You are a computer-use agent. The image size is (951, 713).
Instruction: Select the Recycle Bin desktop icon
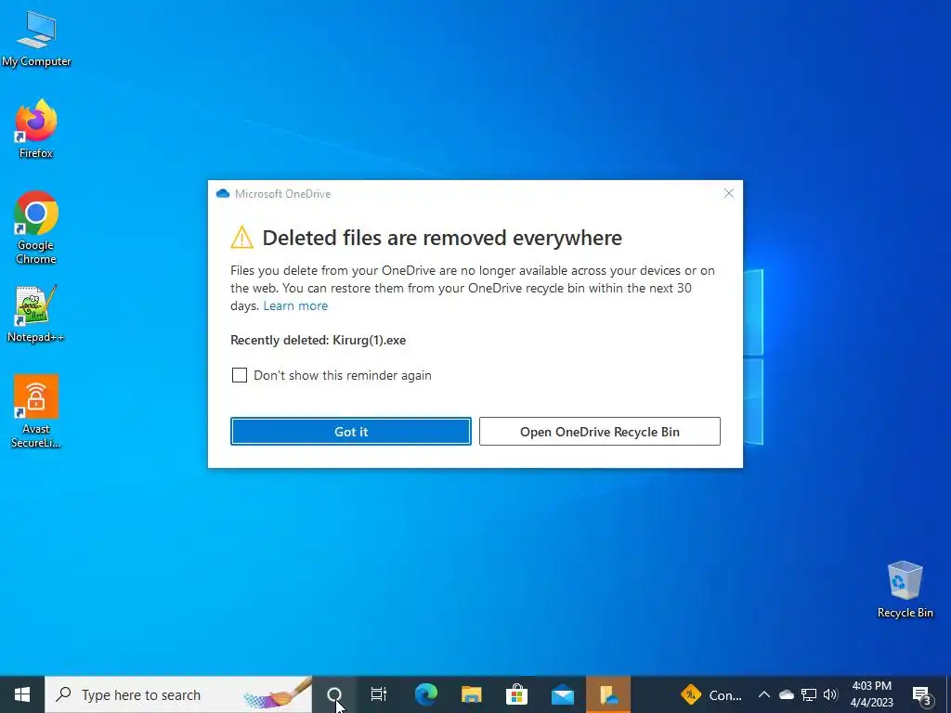[905, 590]
